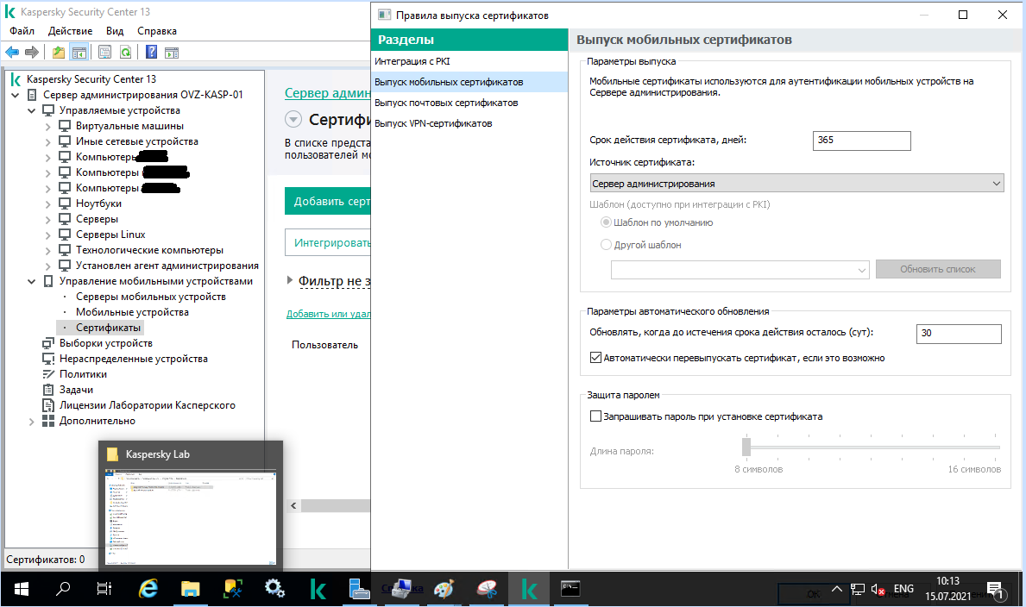The image size is (1026, 607).
Task: Expand the 'Виртуальные машины' node
Action: point(47,126)
